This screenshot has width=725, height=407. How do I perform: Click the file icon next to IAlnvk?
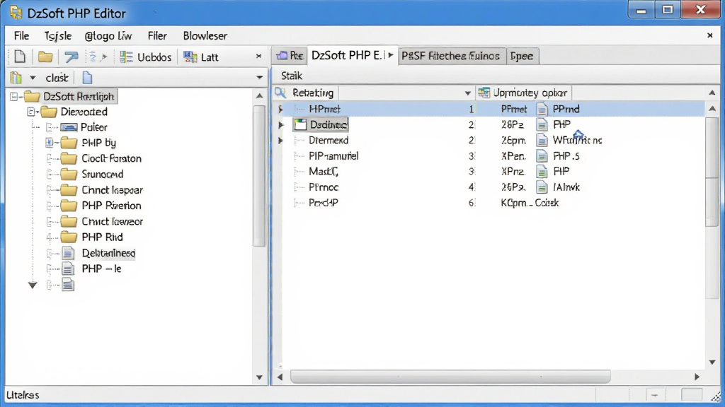point(542,187)
